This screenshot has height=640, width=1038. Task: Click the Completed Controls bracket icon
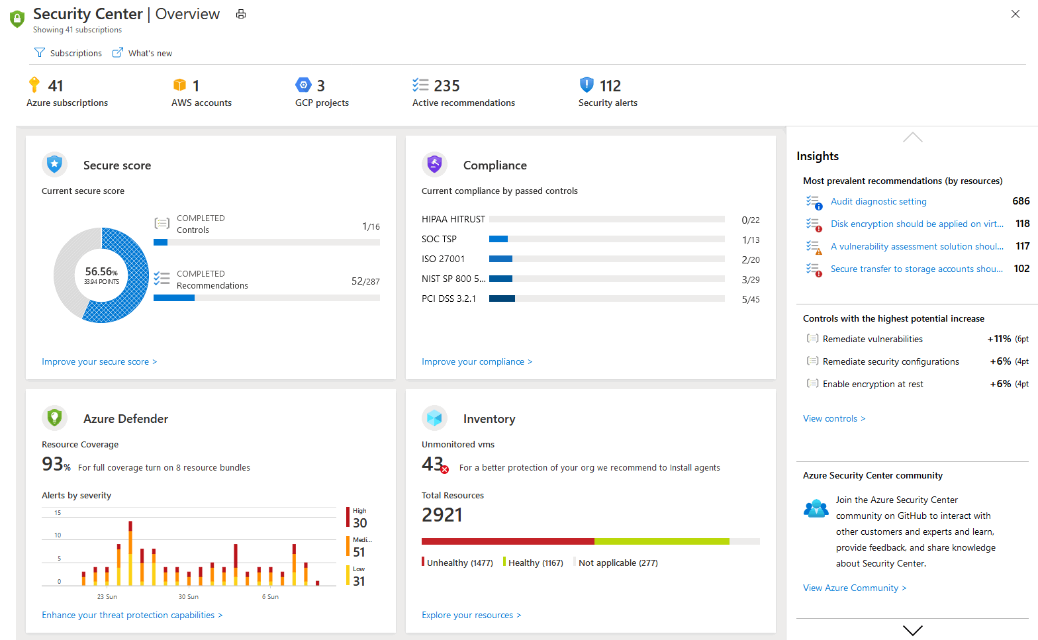162,223
